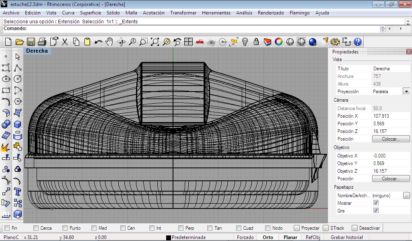Select the Text tool in sidebar

pyautogui.click(x=17, y=191)
